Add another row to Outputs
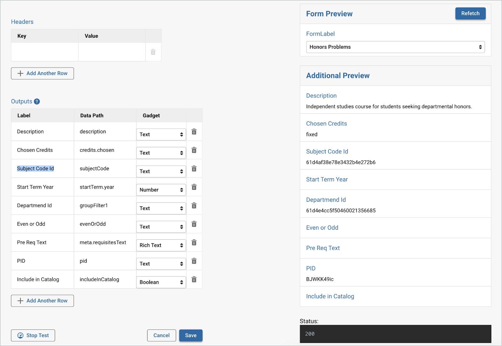 point(42,301)
